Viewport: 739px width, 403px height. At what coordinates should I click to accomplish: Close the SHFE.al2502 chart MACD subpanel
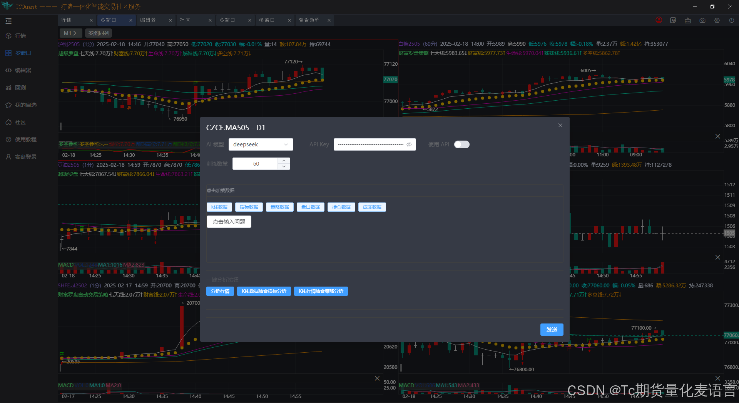click(x=377, y=378)
